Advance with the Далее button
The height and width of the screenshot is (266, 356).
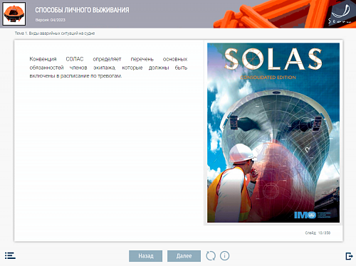184,256
